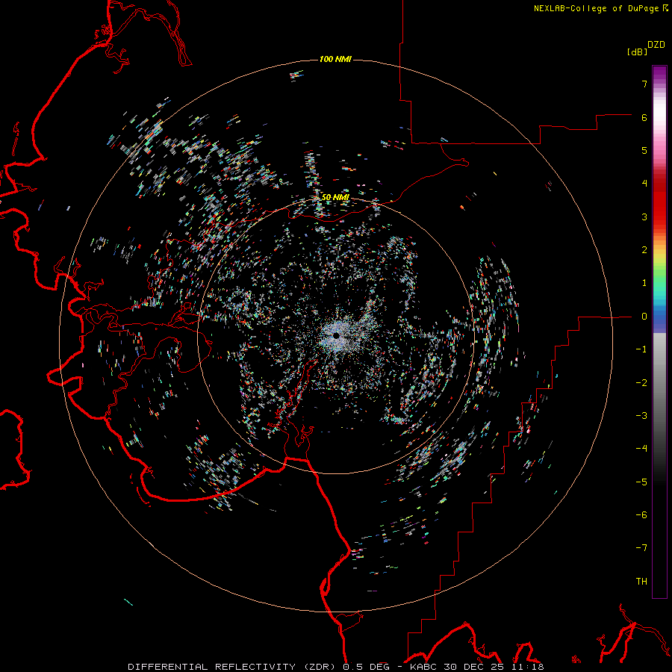This screenshot has height=672, width=672.
Task: Click the 0.5 DEG elevation text in caption
Action: coord(366,667)
